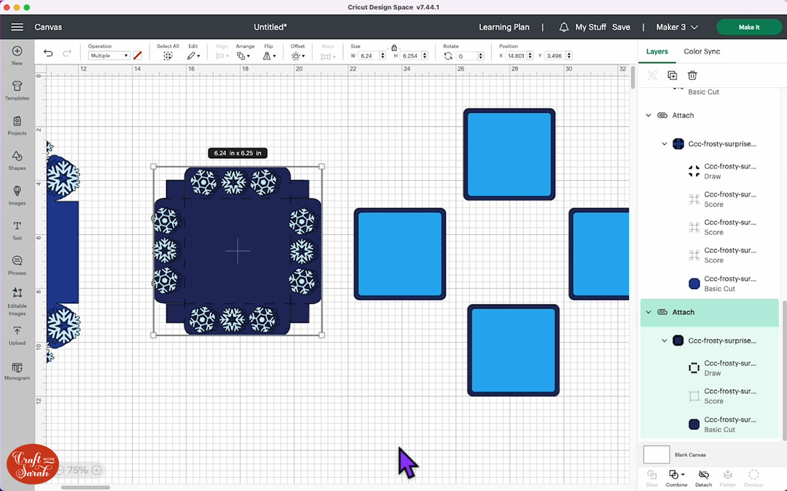
Task: Click the Detach button
Action: pos(704,478)
